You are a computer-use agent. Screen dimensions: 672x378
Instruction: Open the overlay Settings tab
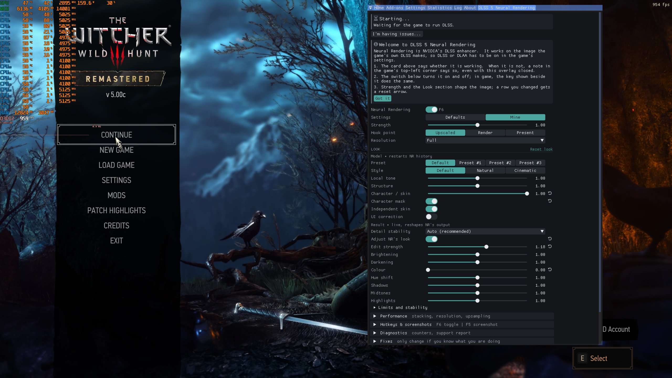pos(415,8)
